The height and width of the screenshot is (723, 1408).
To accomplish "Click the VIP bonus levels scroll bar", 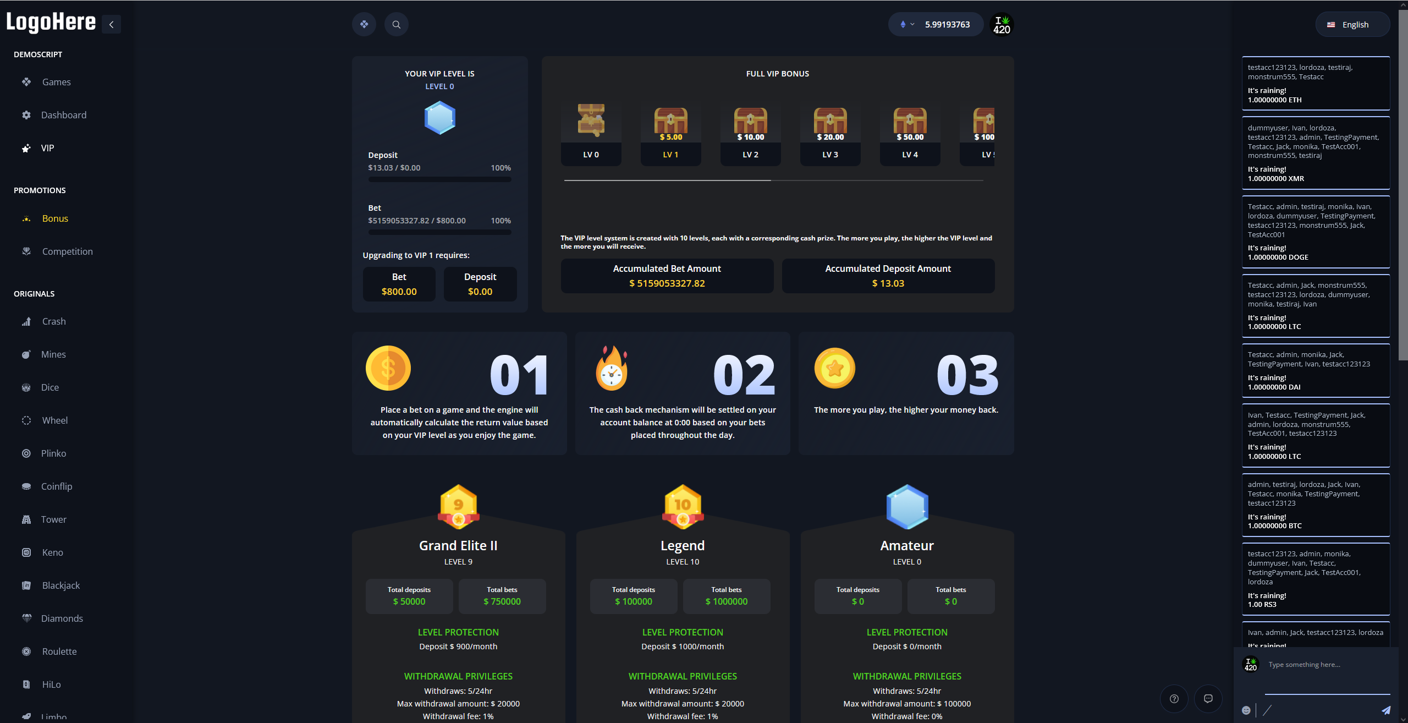I will coord(667,180).
